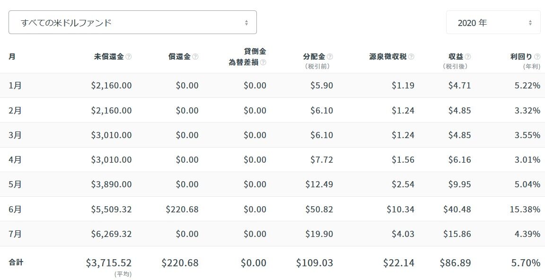Image resolution: width=545 pixels, height=280 pixels.
Task: Click the help icon beside 収益
Action: [468, 57]
